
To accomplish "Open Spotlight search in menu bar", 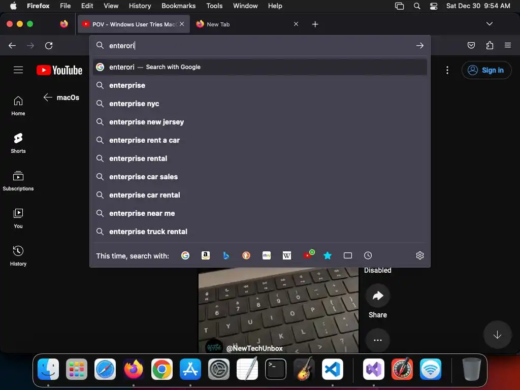I will point(417,6).
